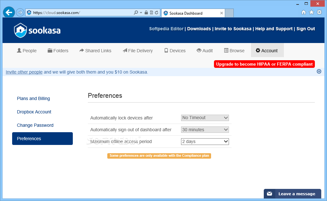Select Preferences in the sidebar
The width and height of the screenshot is (327, 201).
[x=42, y=139]
